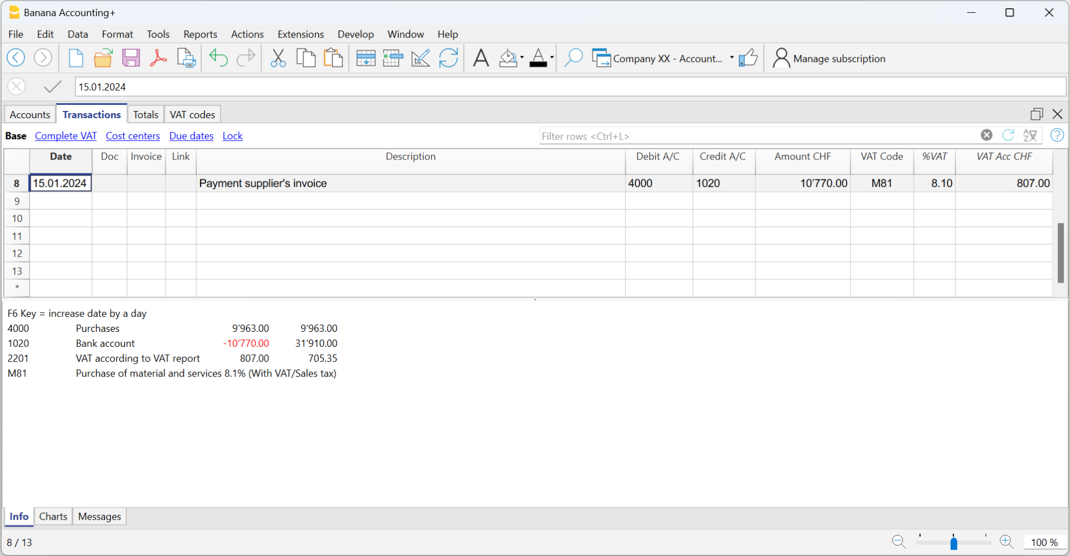Click the redo arrow icon
Image resolution: width=1070 pixels, height=556 pixels.
click(245, 57)
